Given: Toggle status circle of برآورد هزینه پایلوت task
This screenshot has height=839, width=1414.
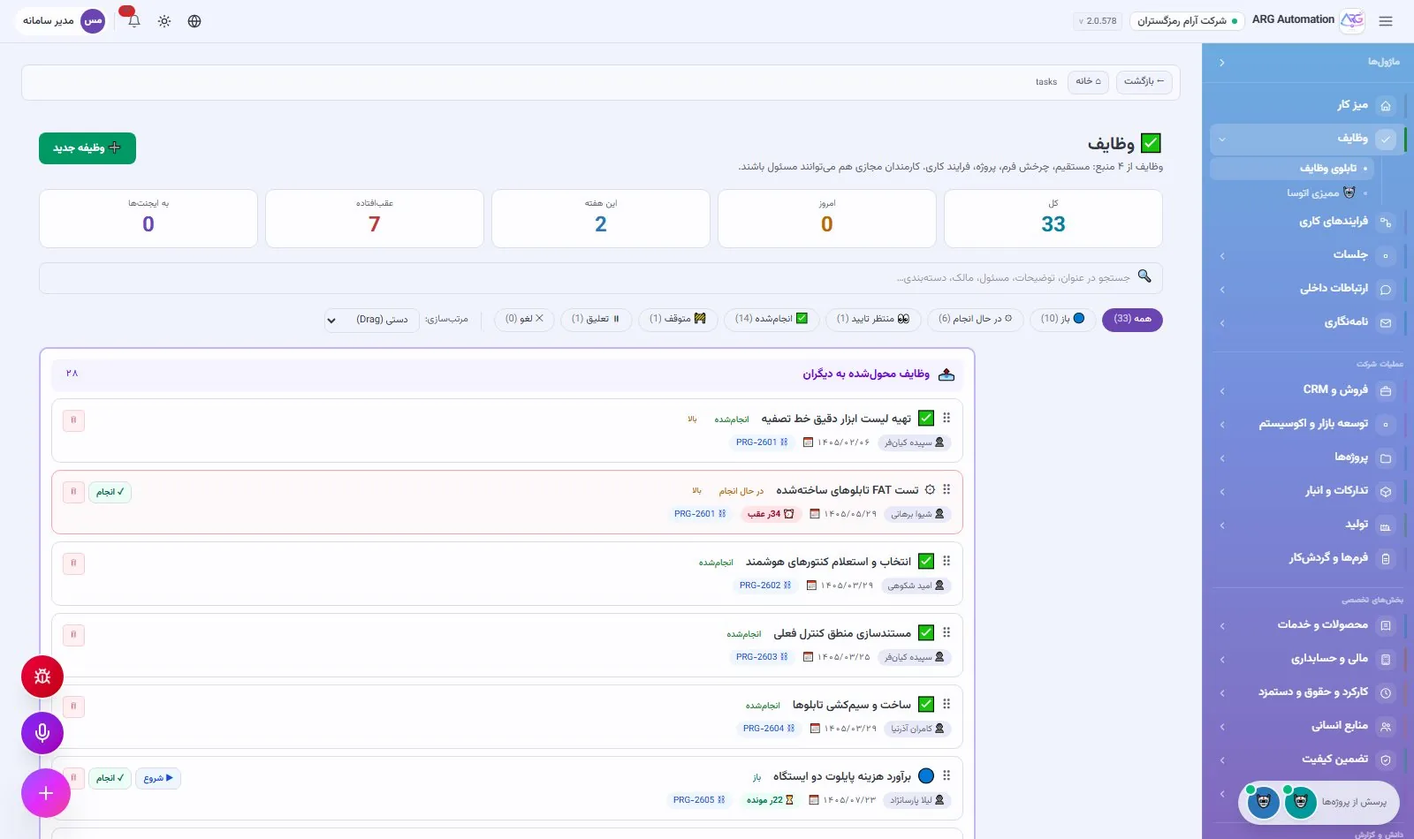Looking at the screenshot, I should (x=926, y=775).
